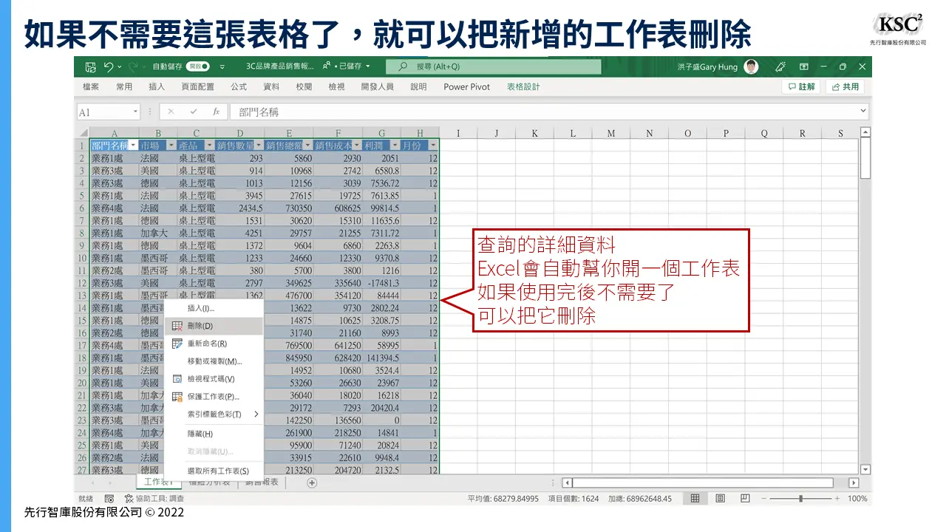Click the fx Insert Function icon
Screen dimensions: 946x532
pyautogui.click(x=217, y=112)
